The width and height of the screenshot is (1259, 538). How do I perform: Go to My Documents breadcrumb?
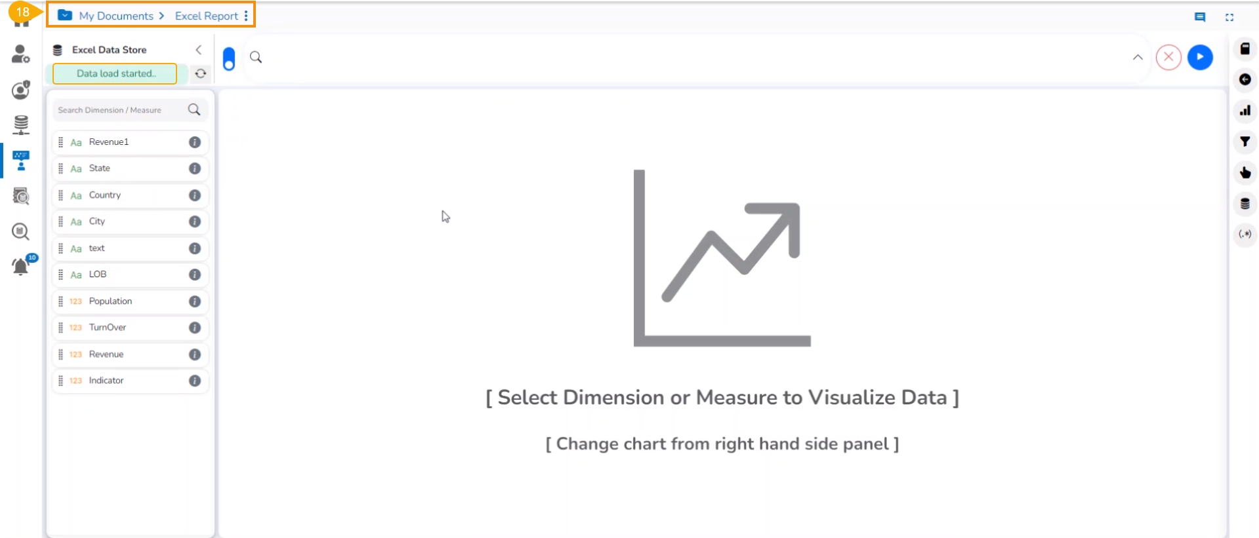[115, 16]
